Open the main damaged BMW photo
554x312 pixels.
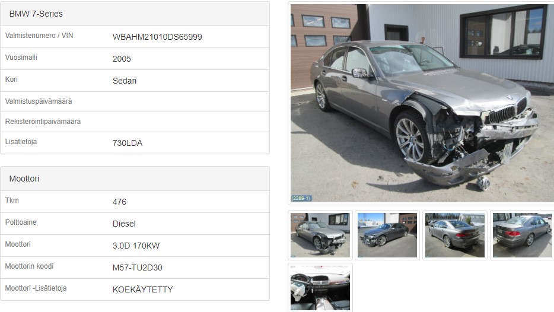[x=422, y=103]
